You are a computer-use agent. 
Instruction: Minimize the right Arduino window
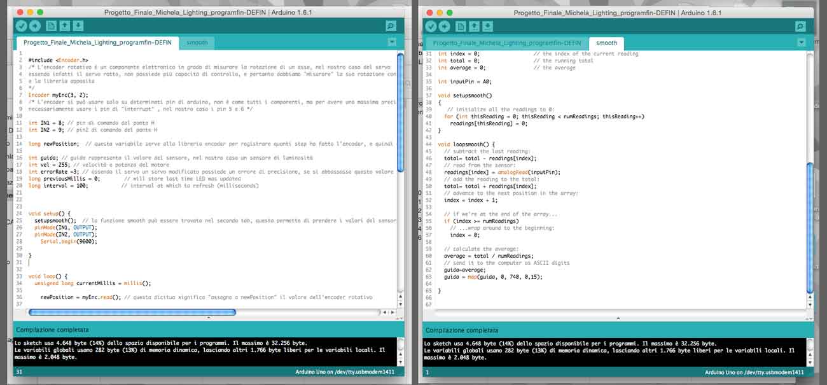pyautogui.click(x=440, y=12)
